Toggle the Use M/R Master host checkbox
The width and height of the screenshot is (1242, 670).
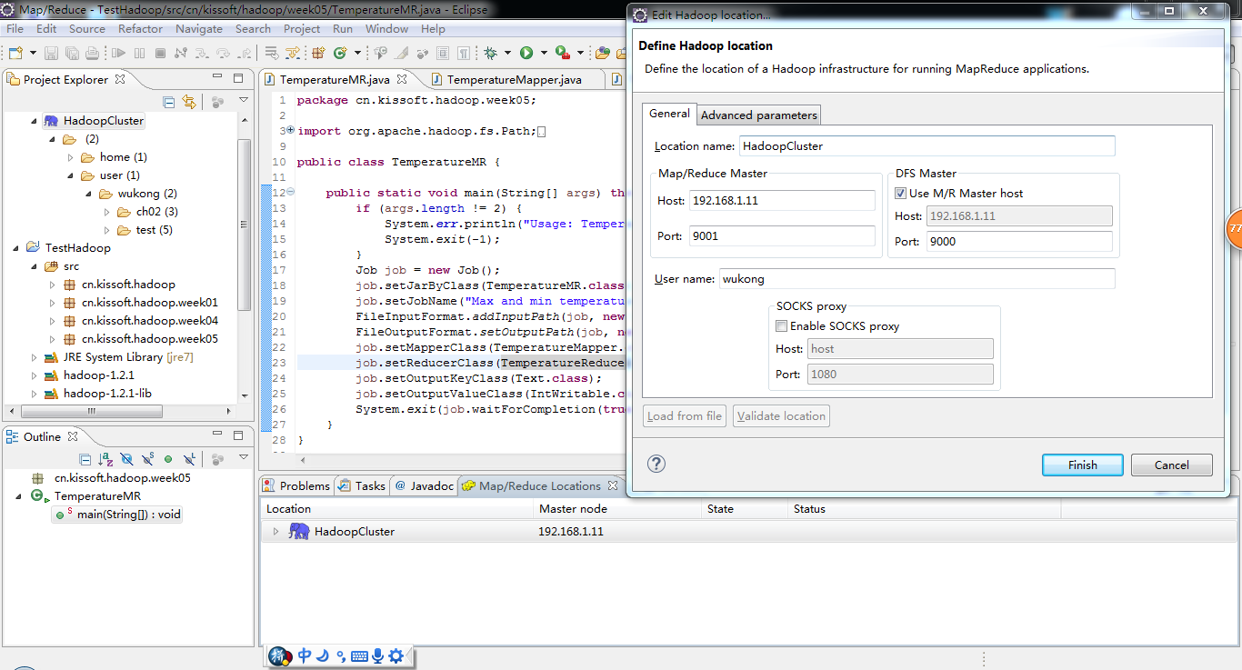(900, 193)
